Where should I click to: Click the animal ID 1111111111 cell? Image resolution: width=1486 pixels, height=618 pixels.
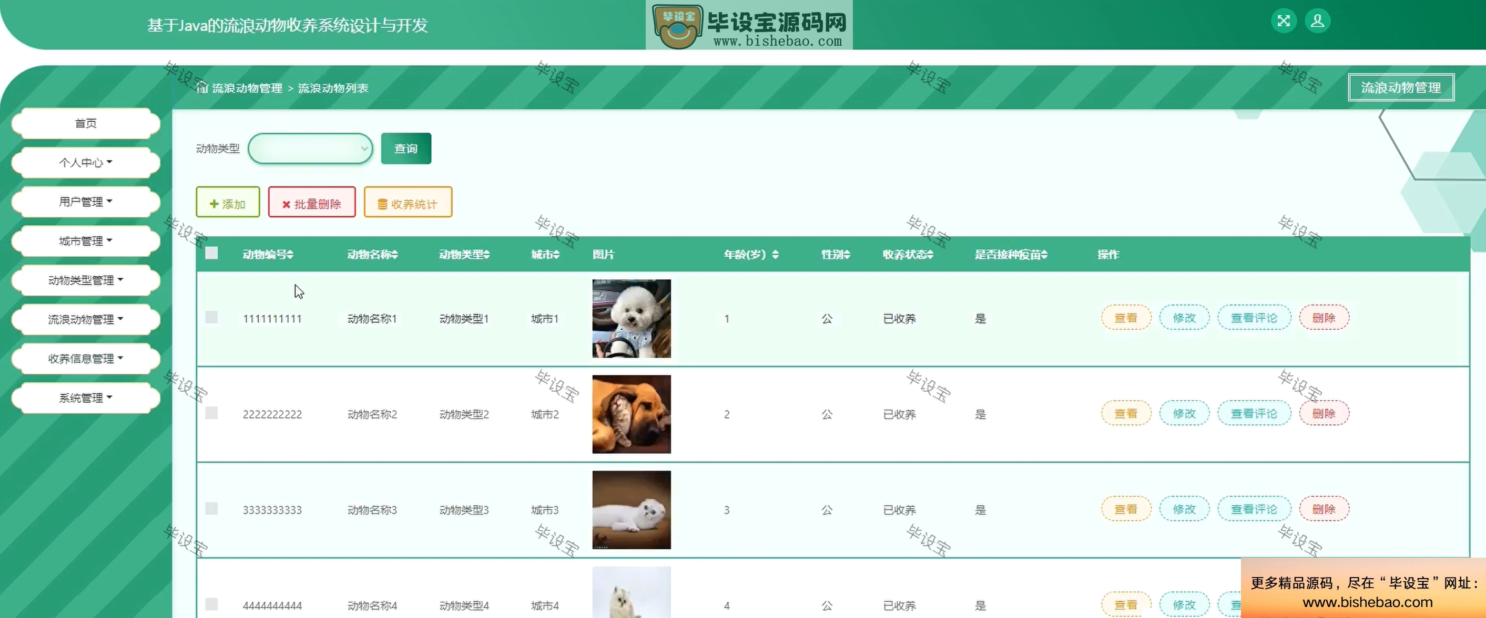[x=272, y=319]
